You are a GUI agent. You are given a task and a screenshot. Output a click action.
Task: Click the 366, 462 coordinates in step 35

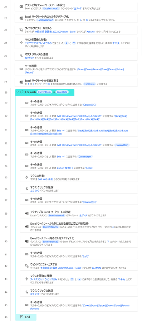click(43, 179)
